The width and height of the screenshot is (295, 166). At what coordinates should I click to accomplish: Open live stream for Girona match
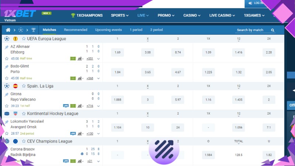66,106
